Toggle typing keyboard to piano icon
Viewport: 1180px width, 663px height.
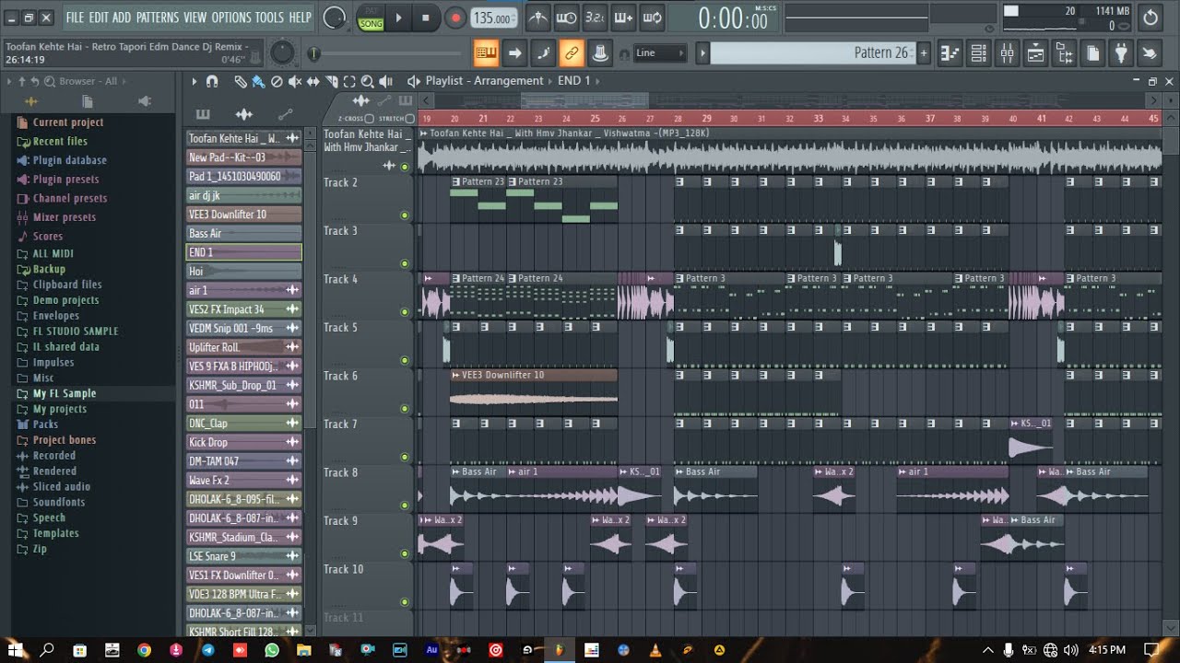pos(486,53)
